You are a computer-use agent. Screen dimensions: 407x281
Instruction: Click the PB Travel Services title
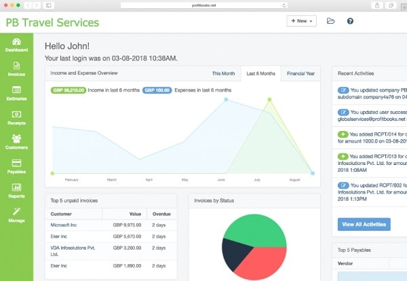point(52,22)
